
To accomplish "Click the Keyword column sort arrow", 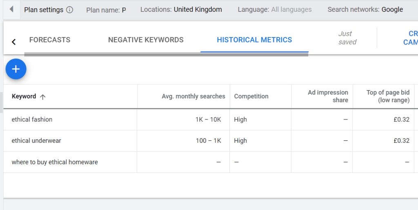I will (43, 97).
